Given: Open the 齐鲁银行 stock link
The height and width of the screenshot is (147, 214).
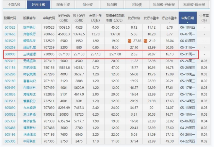Looking at the screenshot, I should (30, 34).
